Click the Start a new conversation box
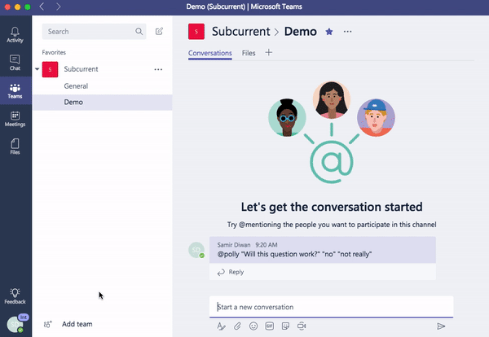 [331, 307]
